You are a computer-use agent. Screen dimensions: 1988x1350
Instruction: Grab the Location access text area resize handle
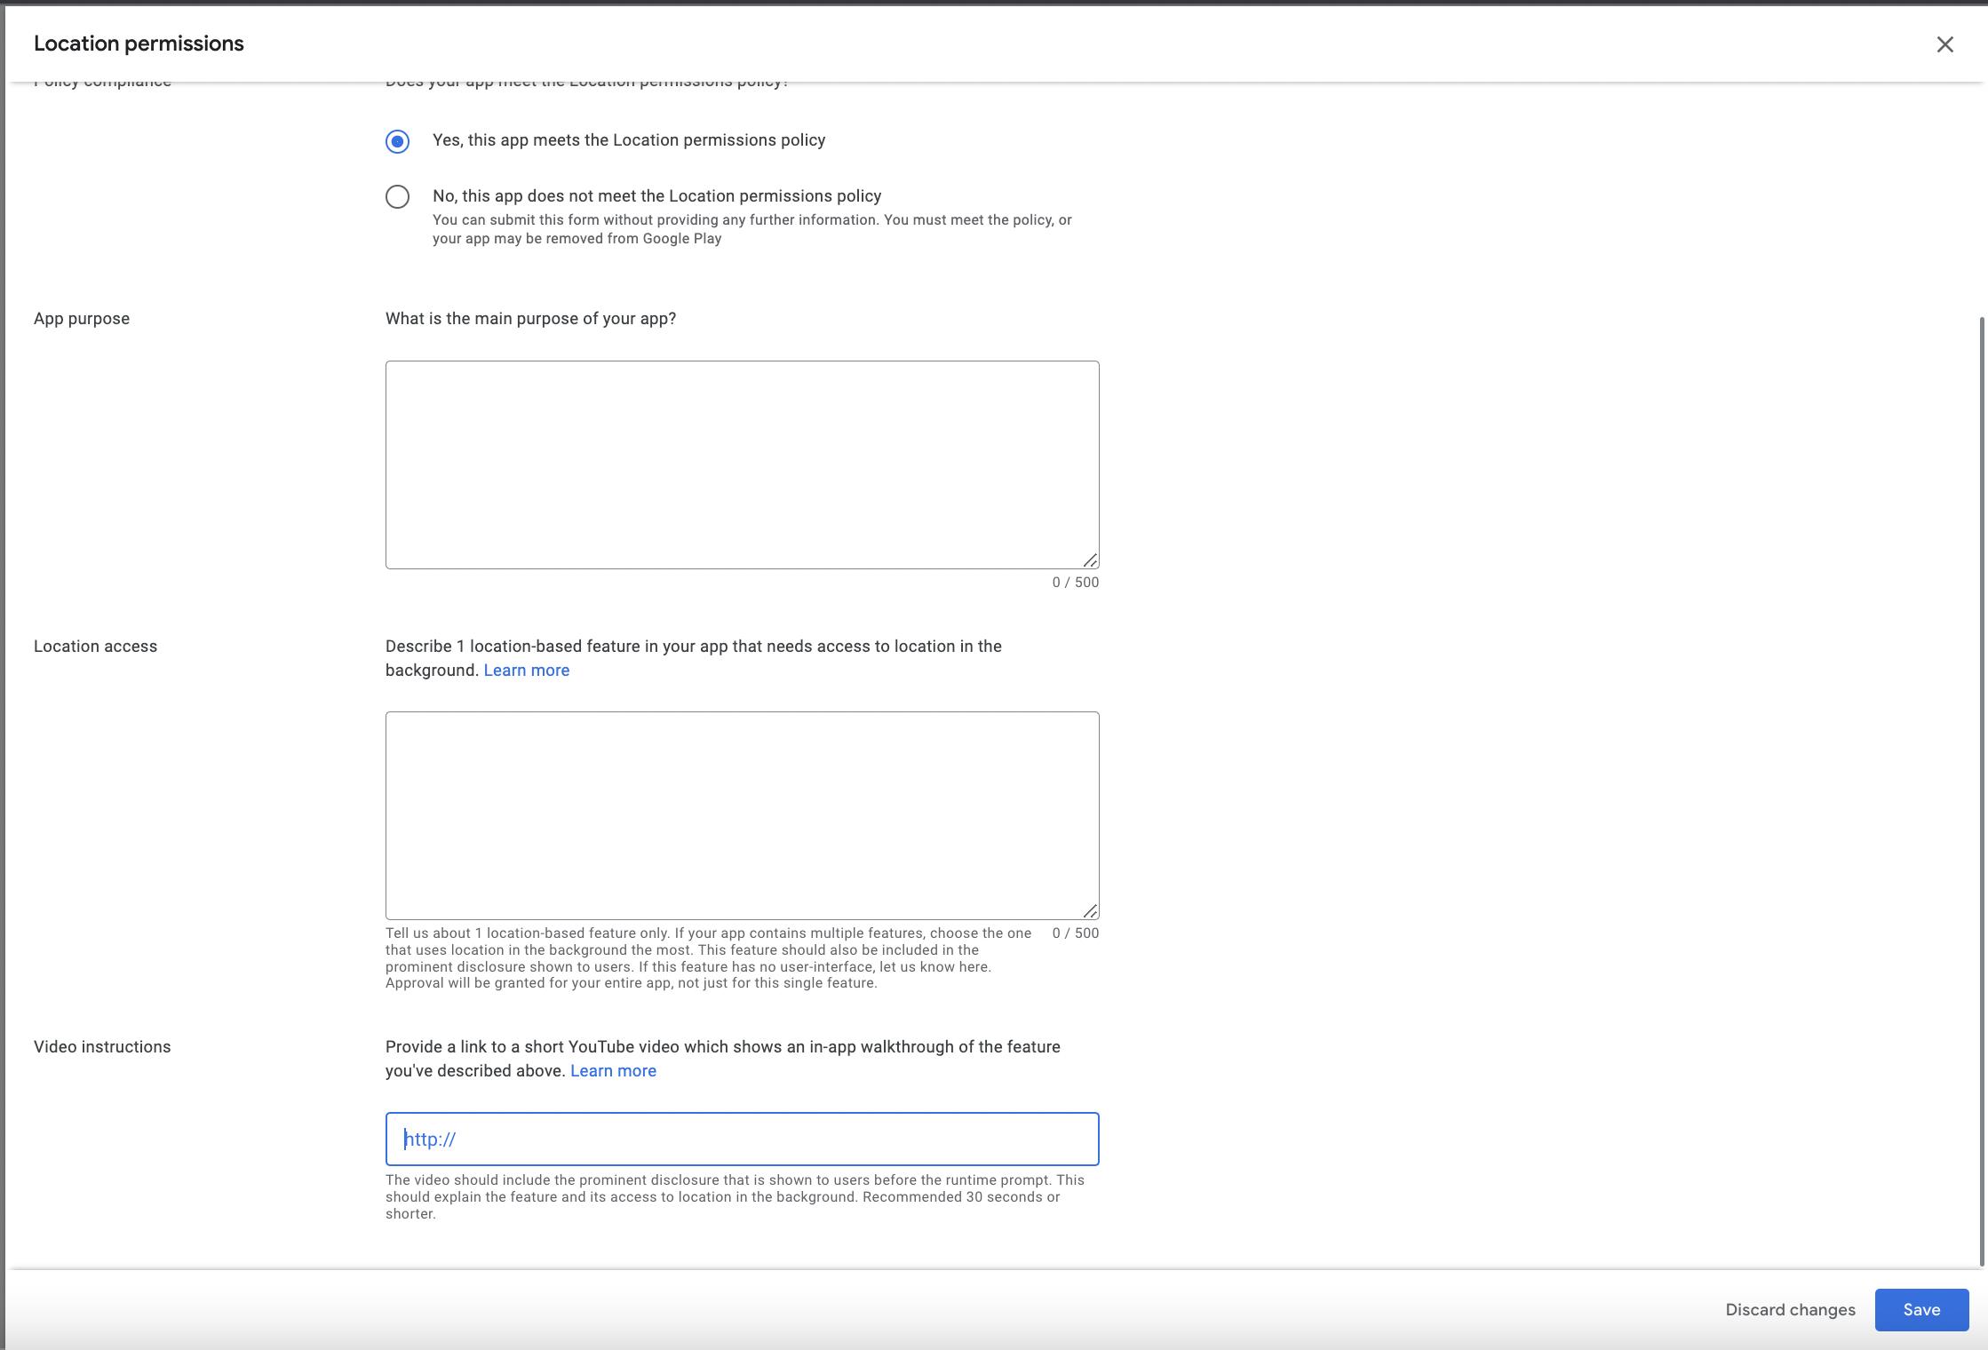(1090, 910)
